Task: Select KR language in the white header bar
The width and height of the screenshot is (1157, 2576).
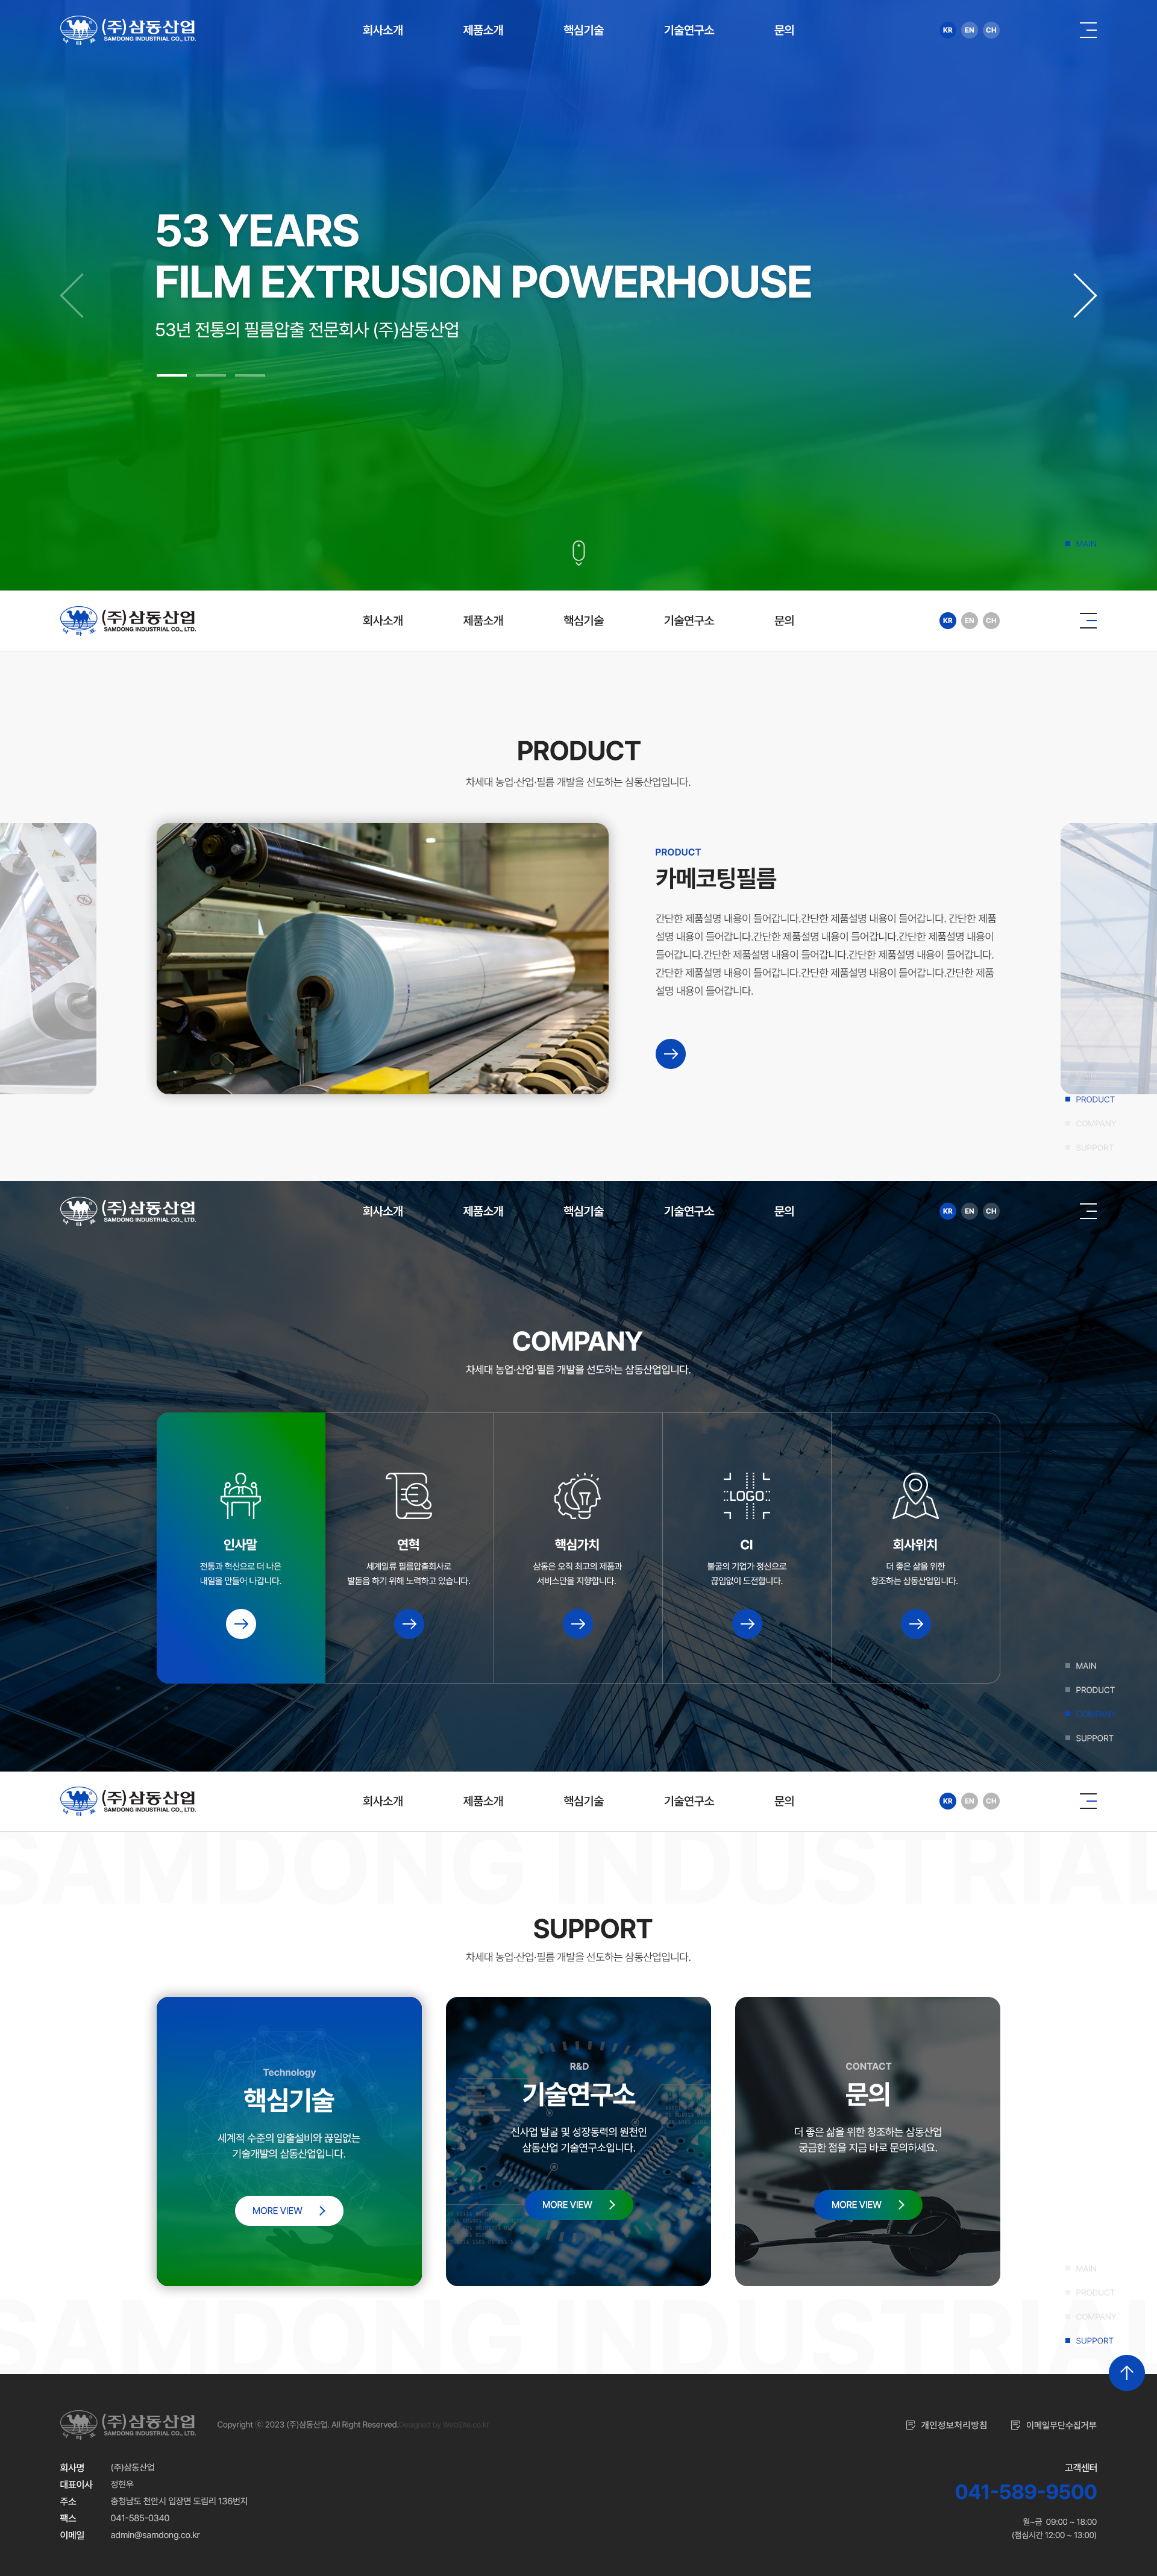Action: click(947, 620)
